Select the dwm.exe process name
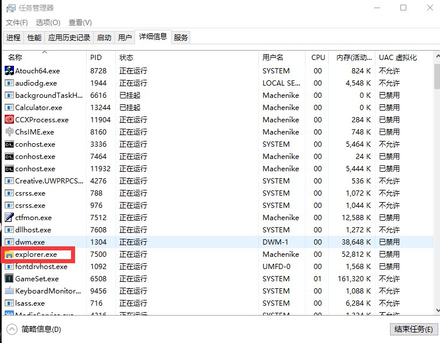This screenshot has width=440, height=343. (30, 242)
